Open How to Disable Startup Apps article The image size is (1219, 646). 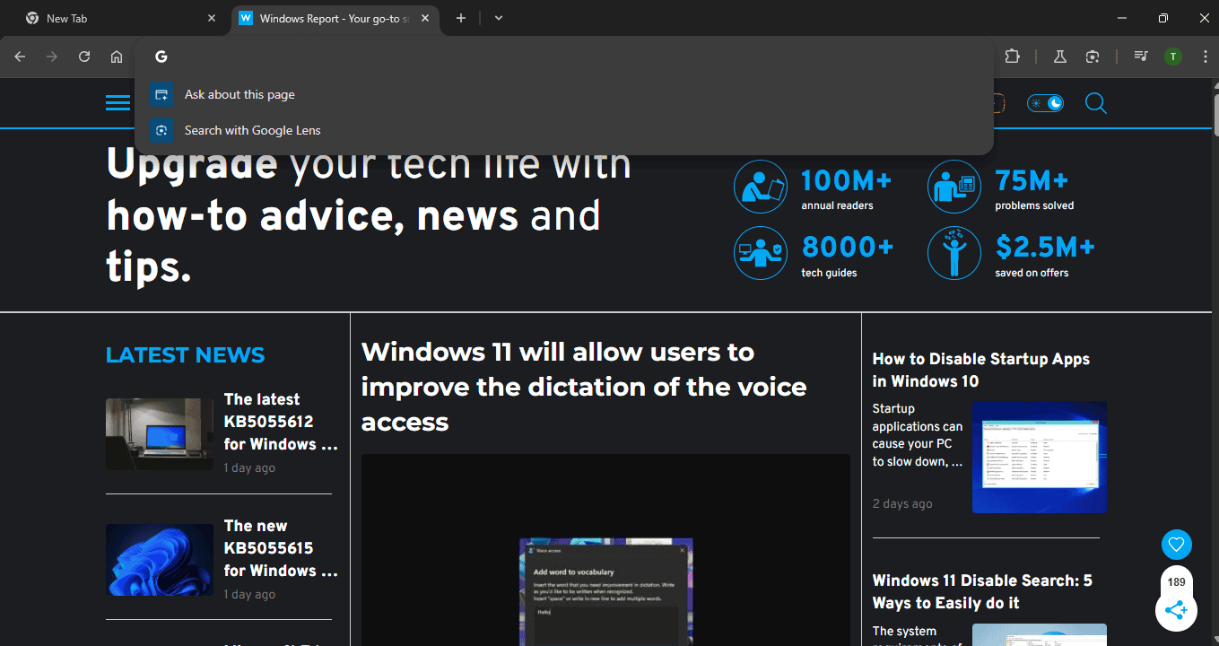tap(981, 370)
